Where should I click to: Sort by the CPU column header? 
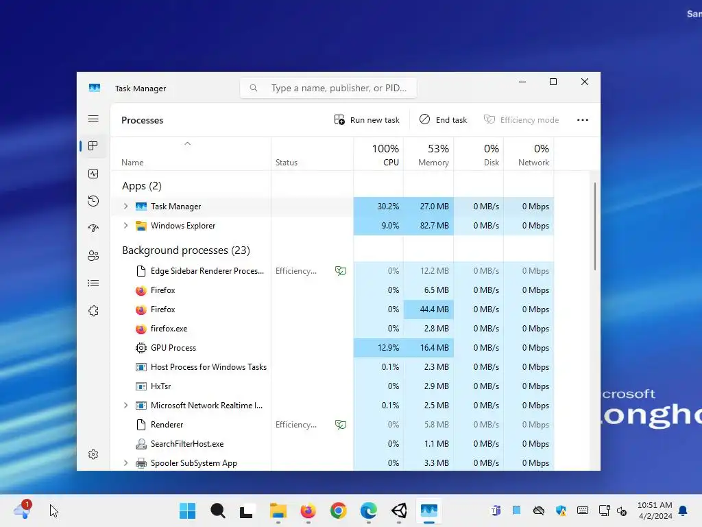pyautogui.click(x=378, y=154)
